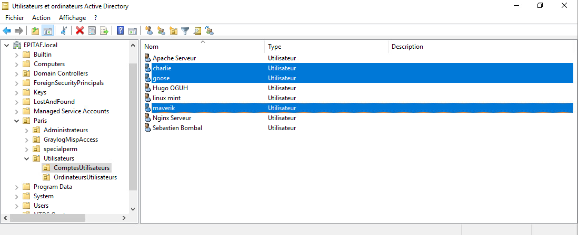Screen dimensions: 578x235
Task: Toggle the console tree show/hide button
Action: [47, 30]
